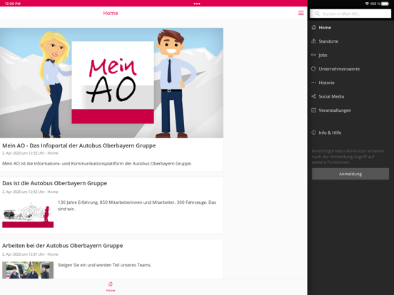This screenshot has width=394, height=295.
Task: Click the Home house icon in sidebar
Action: (313, 27)
